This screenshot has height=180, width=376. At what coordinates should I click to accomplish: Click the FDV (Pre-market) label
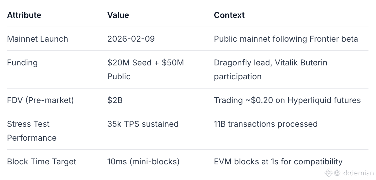41,100
